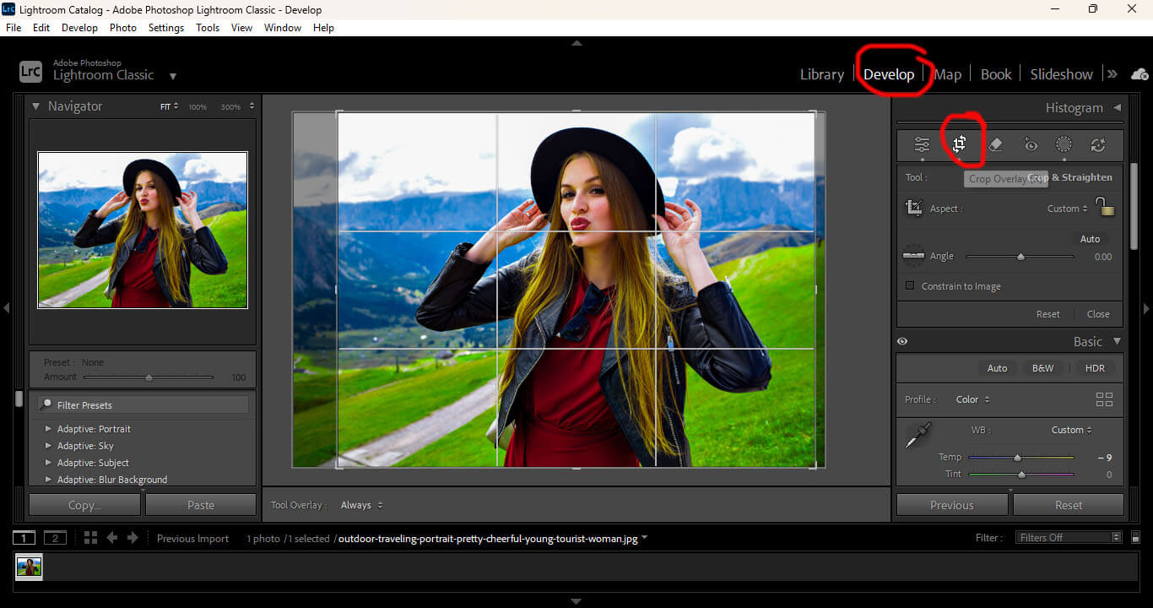Click the Copy... button

coord(84,505)
